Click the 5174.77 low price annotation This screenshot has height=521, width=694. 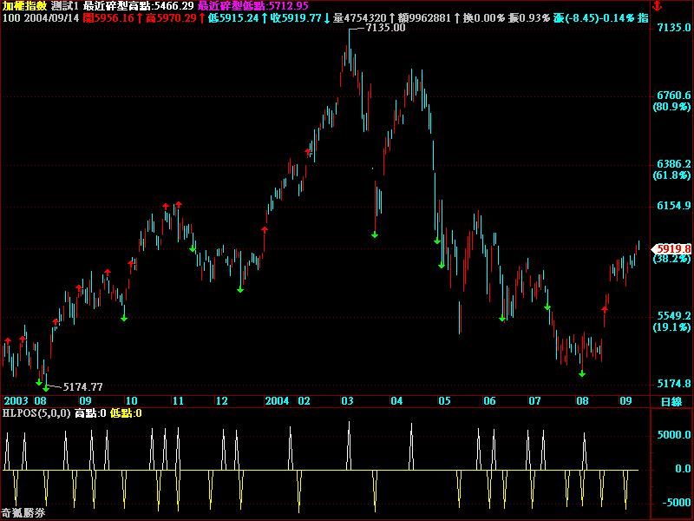point(83,386)
